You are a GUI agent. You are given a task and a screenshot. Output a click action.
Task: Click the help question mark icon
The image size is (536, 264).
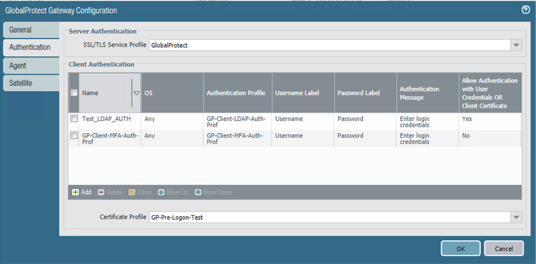(x=525, y=10)
